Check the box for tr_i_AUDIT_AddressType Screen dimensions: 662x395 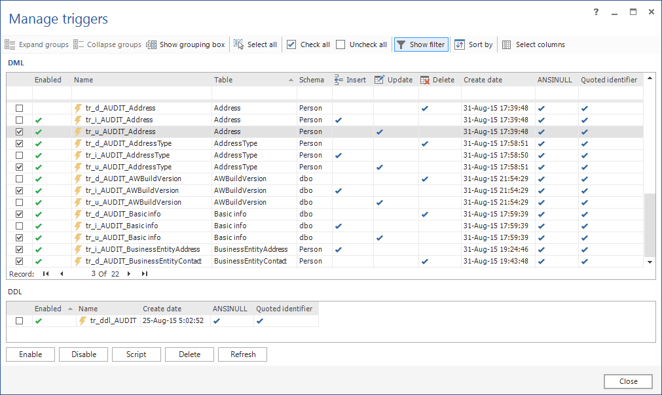point(20,156)
